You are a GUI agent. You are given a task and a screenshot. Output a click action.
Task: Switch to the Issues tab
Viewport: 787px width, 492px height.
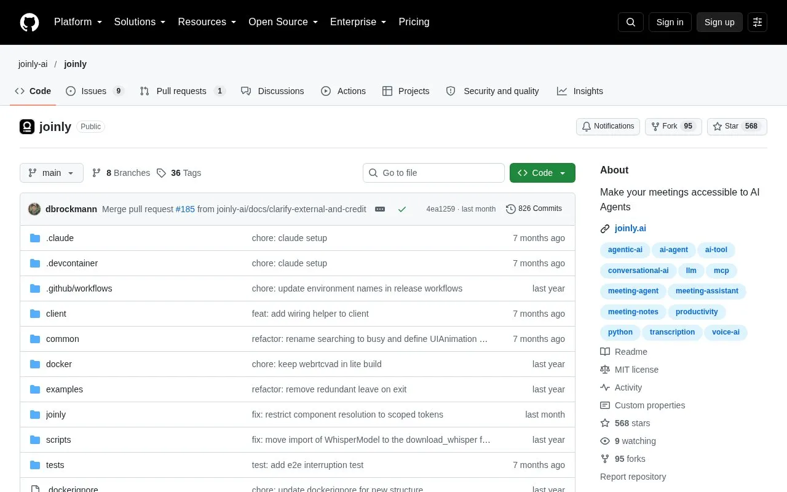95,91
